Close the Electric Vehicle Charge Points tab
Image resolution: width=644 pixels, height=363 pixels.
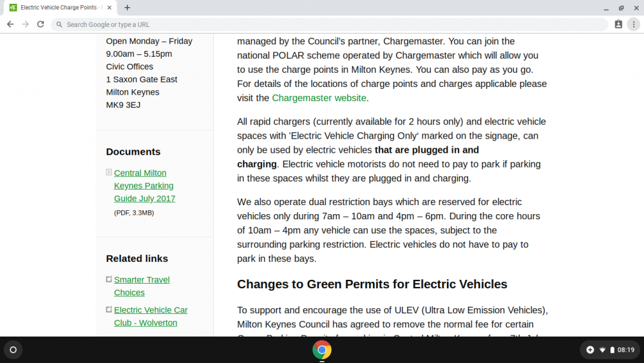click(109, 7)
